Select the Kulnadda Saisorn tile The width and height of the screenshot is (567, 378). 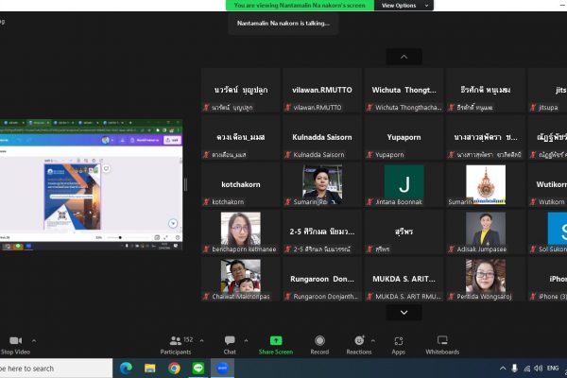tap(322, 137)
